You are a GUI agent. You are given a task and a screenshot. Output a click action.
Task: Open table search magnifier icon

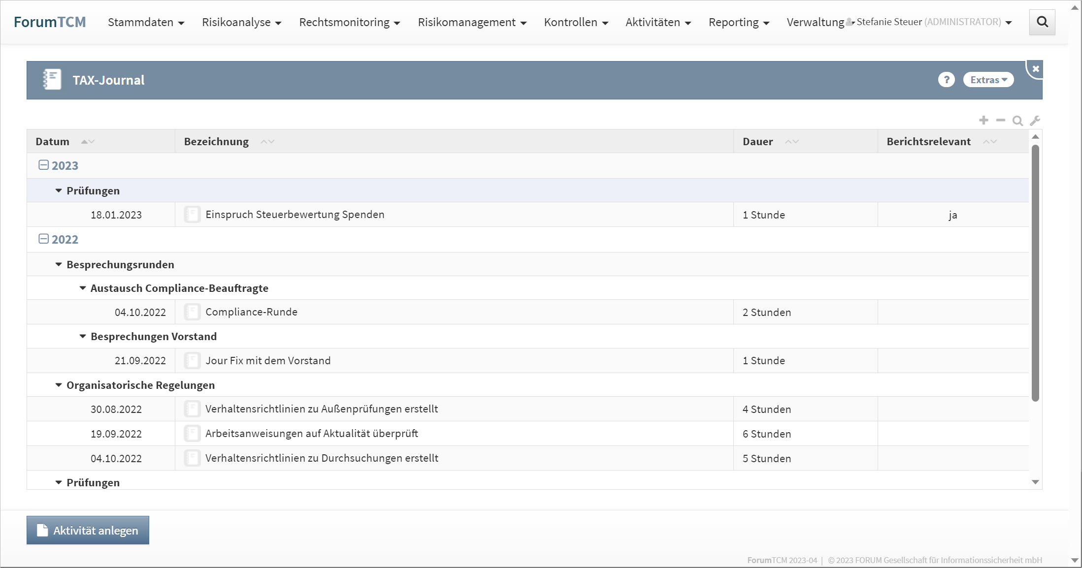(x=1017, y=121)
